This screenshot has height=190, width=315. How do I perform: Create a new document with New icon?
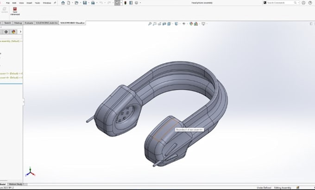click(69, 3)
